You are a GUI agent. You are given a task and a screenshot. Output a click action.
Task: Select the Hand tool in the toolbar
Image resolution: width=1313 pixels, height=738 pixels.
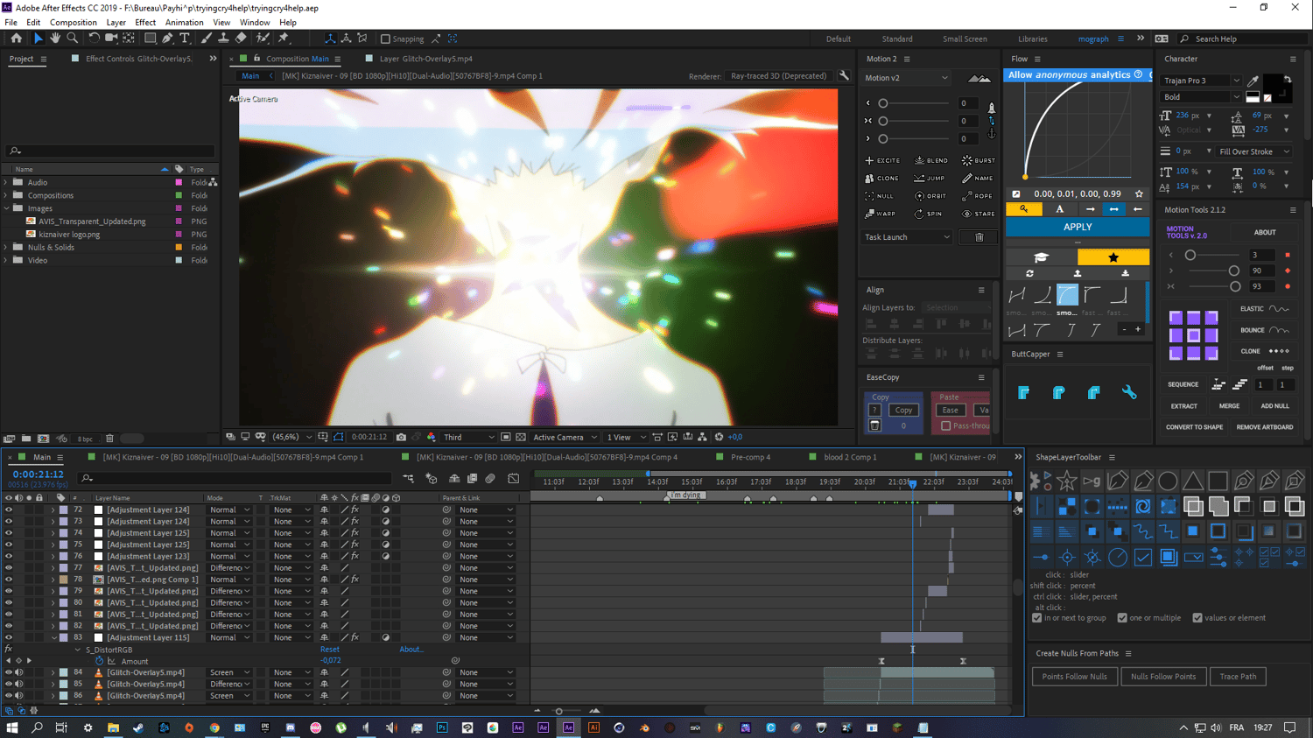tap(55, 39)
